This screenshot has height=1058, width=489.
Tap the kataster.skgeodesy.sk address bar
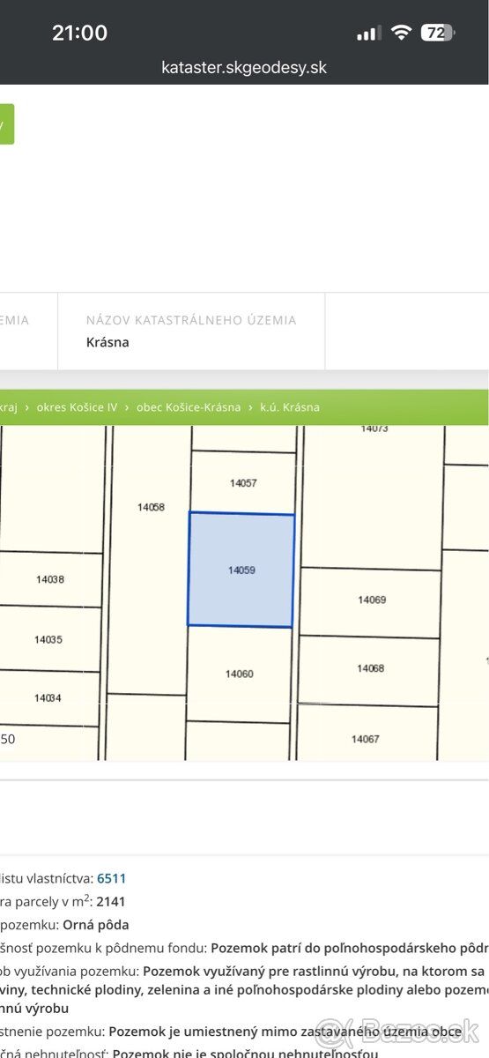[244, 67]
